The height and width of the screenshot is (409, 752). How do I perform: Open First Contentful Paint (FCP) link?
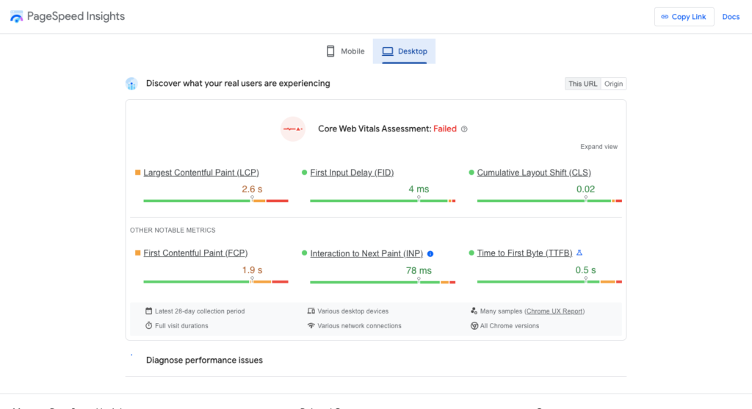click(x=195, y=253)
